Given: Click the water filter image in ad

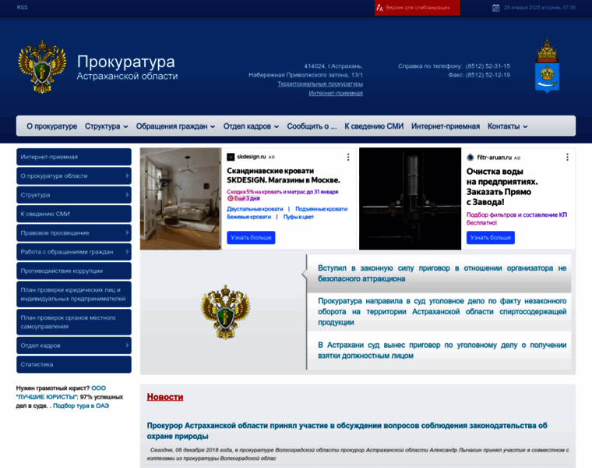Looking at the screenshot, I should click(410, 198).
